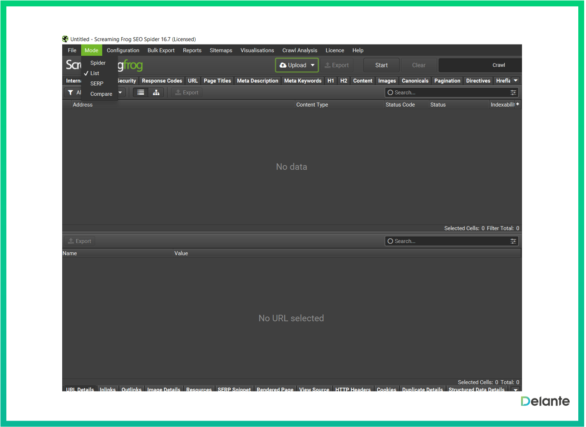Switch to the Canonicals tab

click(x=415, y=81)
